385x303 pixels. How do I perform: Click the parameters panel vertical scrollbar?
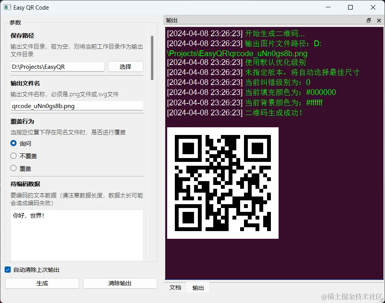pyautogui.click(x=152, y=58)
